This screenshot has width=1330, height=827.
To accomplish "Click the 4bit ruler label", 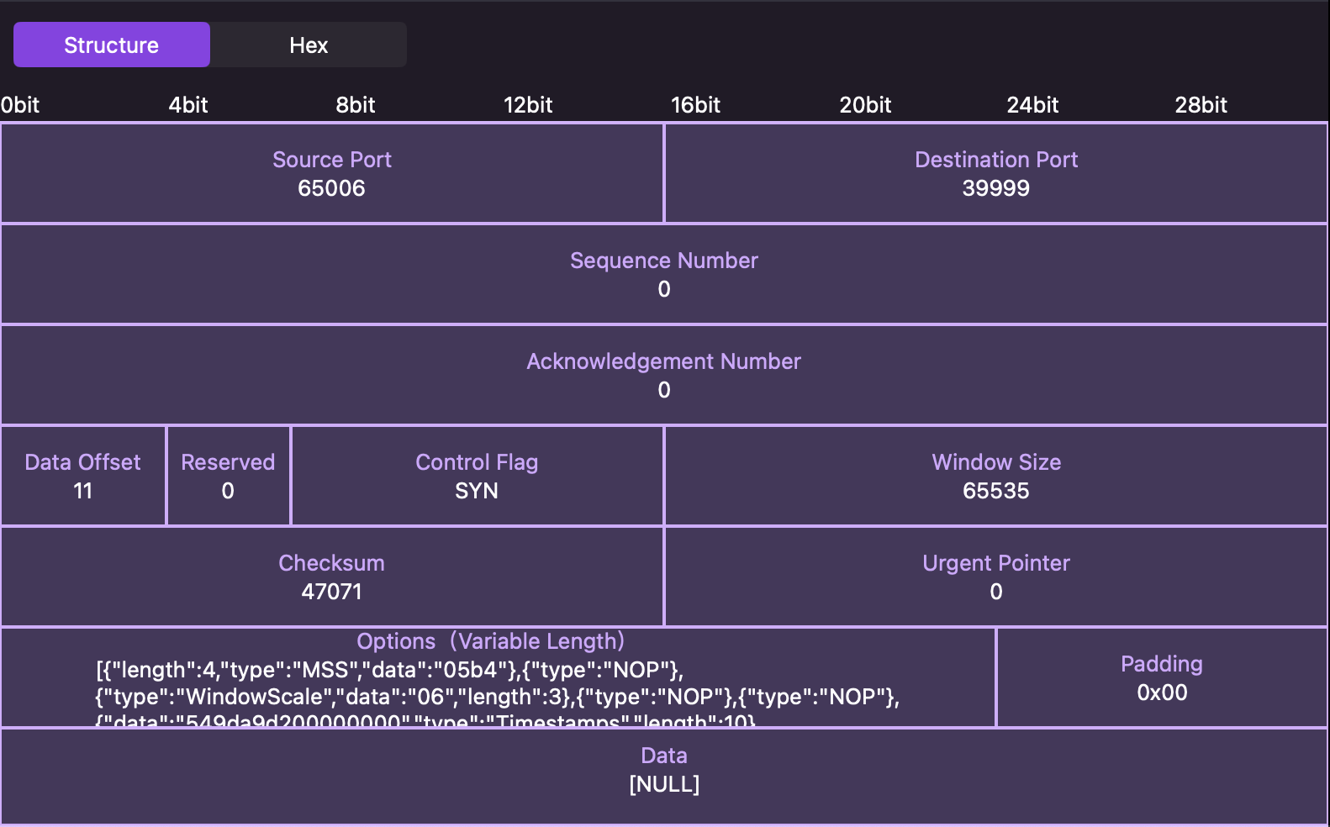I will tap(188, 105).
